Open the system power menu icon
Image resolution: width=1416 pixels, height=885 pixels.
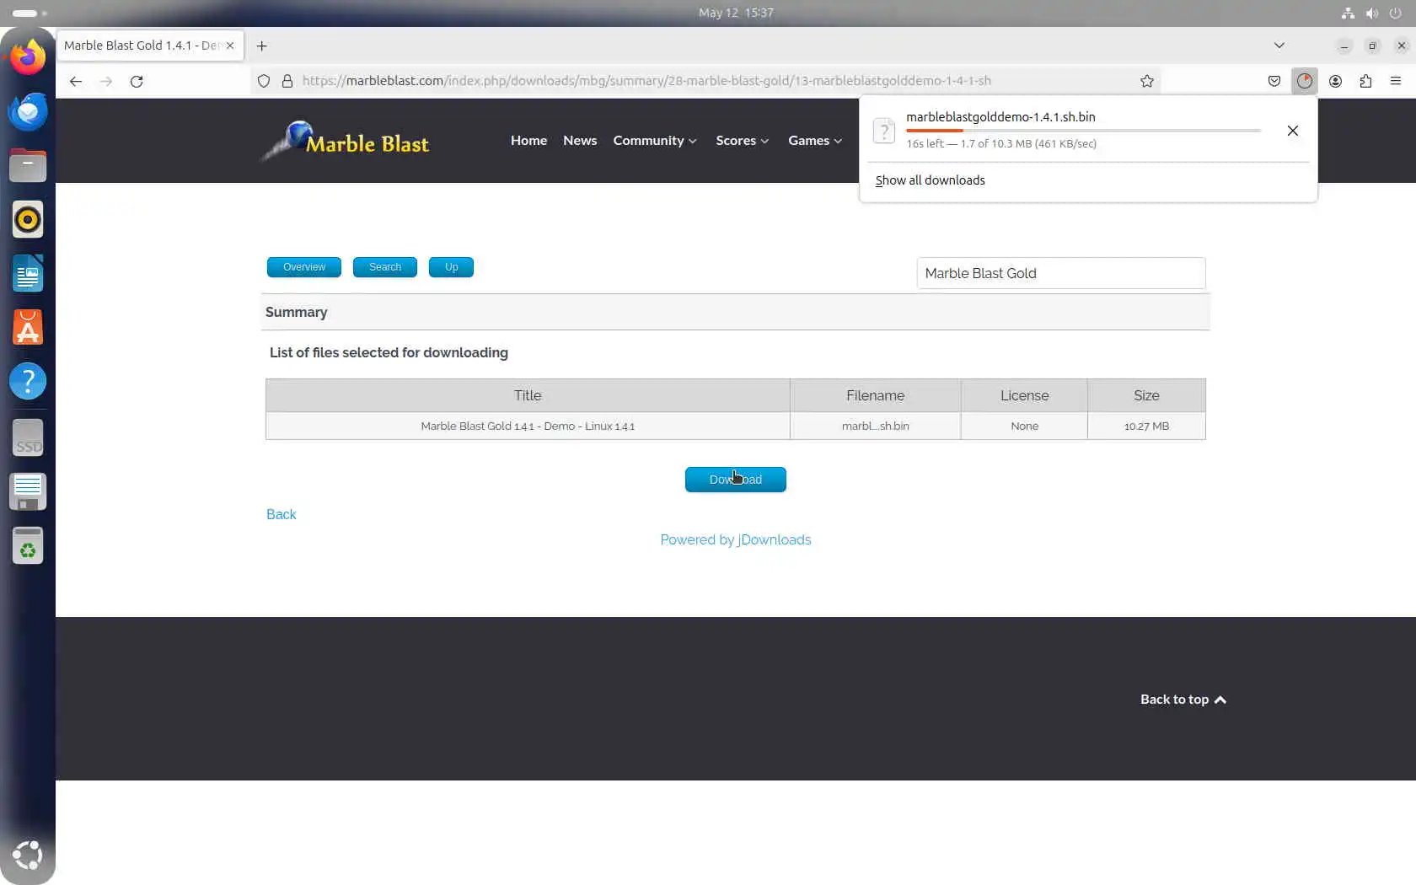1396,13
